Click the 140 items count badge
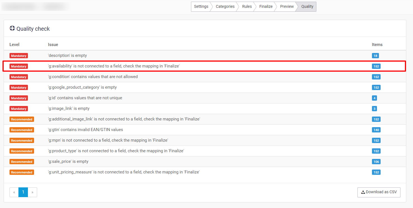Viewport: 413px width, 208px height. point(376,130)
